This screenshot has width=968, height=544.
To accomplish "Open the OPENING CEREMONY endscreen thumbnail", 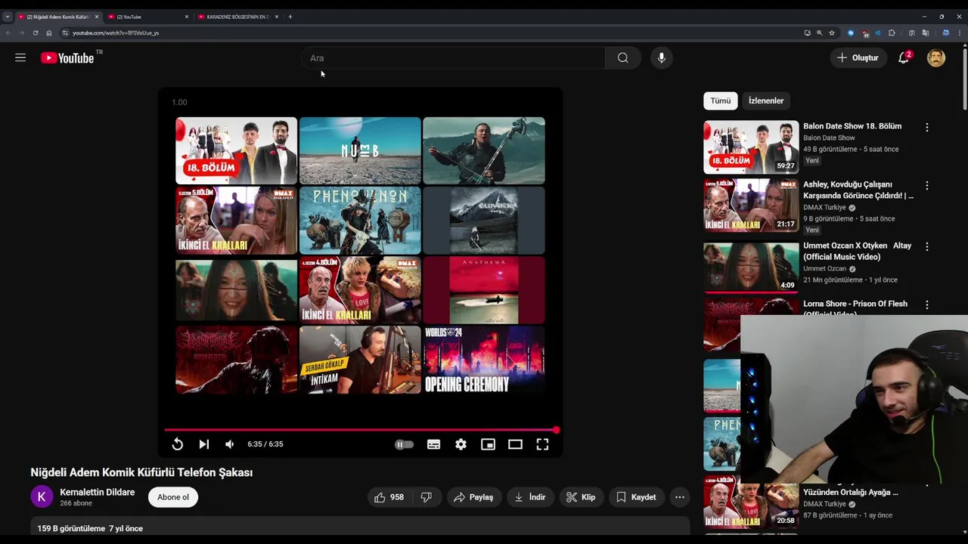I will [484, 360].
